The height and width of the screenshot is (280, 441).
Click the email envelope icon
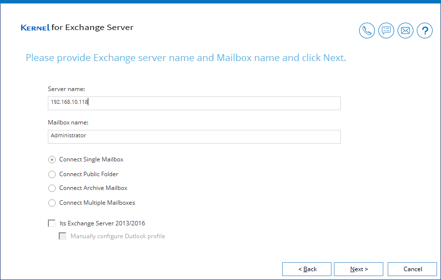click(405, 31)
